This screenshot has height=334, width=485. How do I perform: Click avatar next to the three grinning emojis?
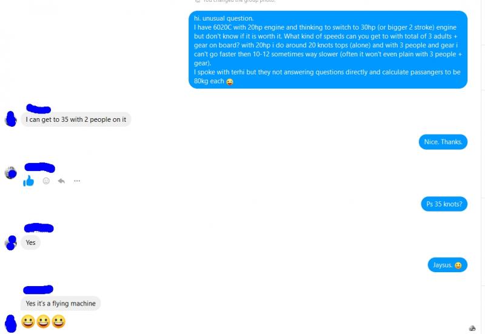point(10,324)
